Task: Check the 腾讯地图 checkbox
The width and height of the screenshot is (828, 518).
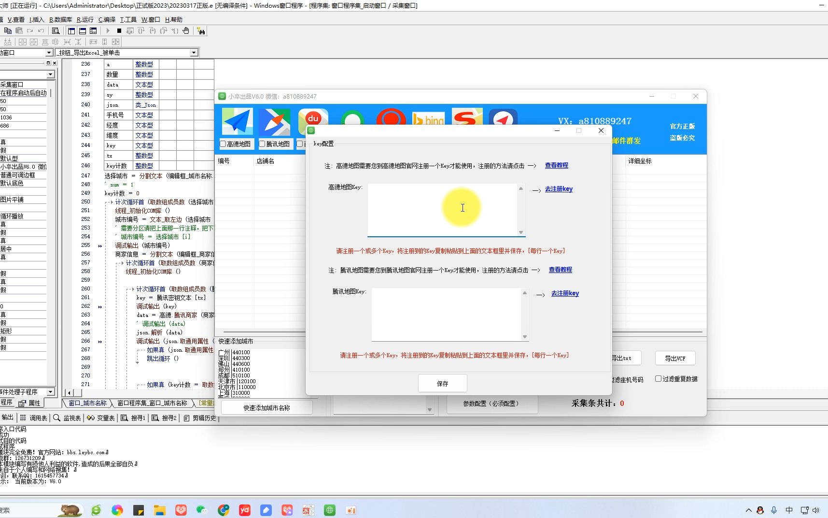Action: tap(262, 144)
